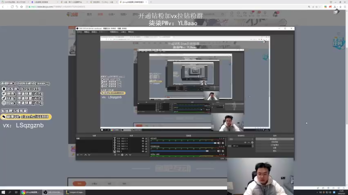348x195 pixels.
Task: Open OBS 文件 File menu
Action: click(x=79, y=32)
